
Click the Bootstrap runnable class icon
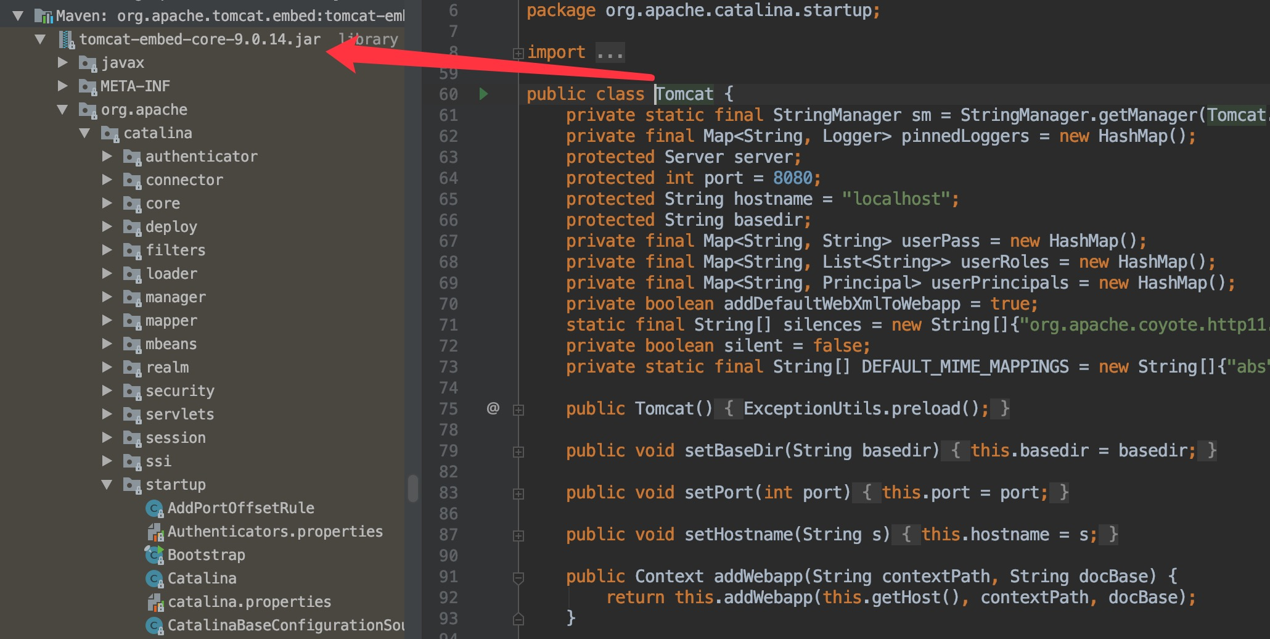pos(154,555)
